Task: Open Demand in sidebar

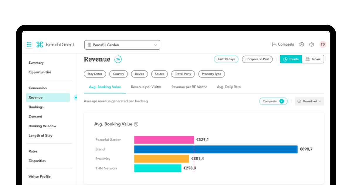Action: click(x=35, y=117)
